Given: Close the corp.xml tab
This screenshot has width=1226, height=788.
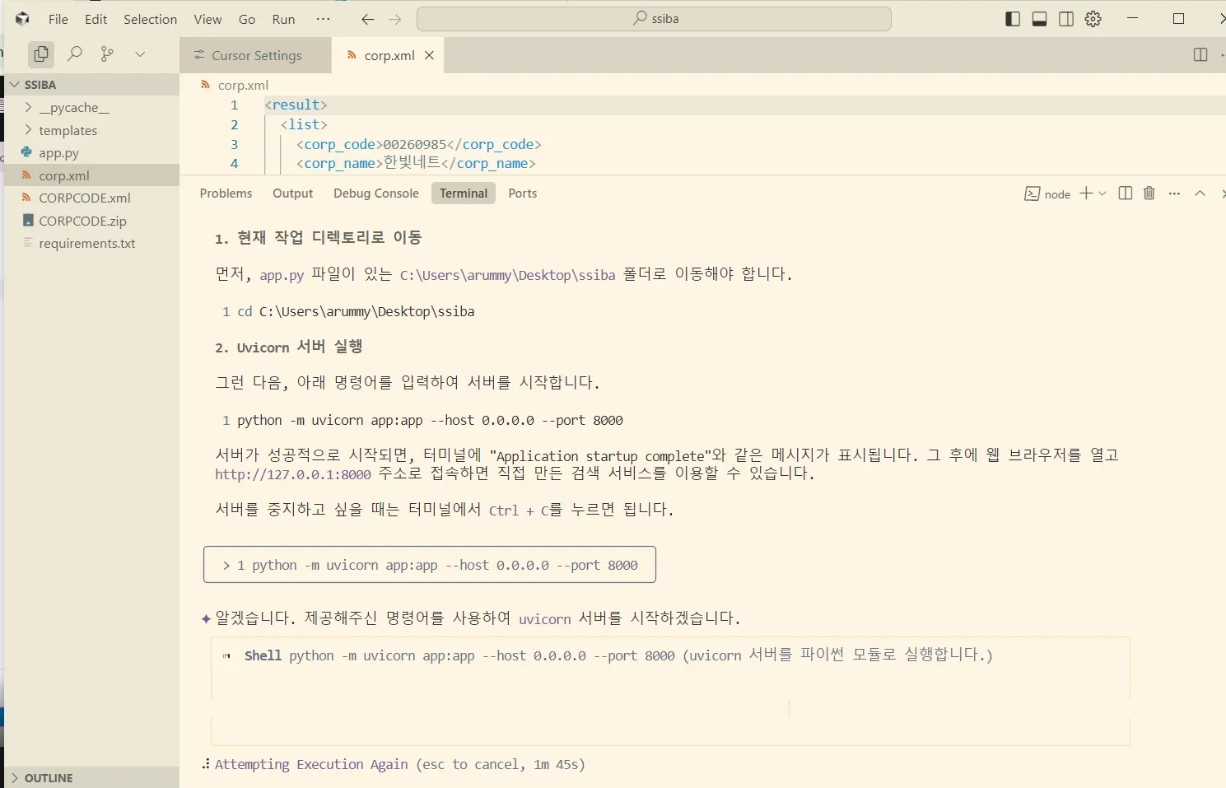Looking at the screenshot, I should click(x=429, y=55).
